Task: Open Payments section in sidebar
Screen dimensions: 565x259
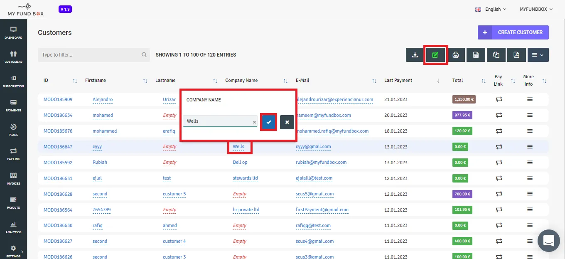Action: click(13, 106)
